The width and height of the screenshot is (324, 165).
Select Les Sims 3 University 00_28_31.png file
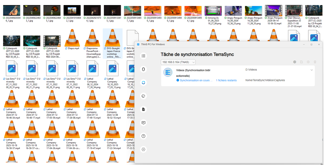pos(52,74)
